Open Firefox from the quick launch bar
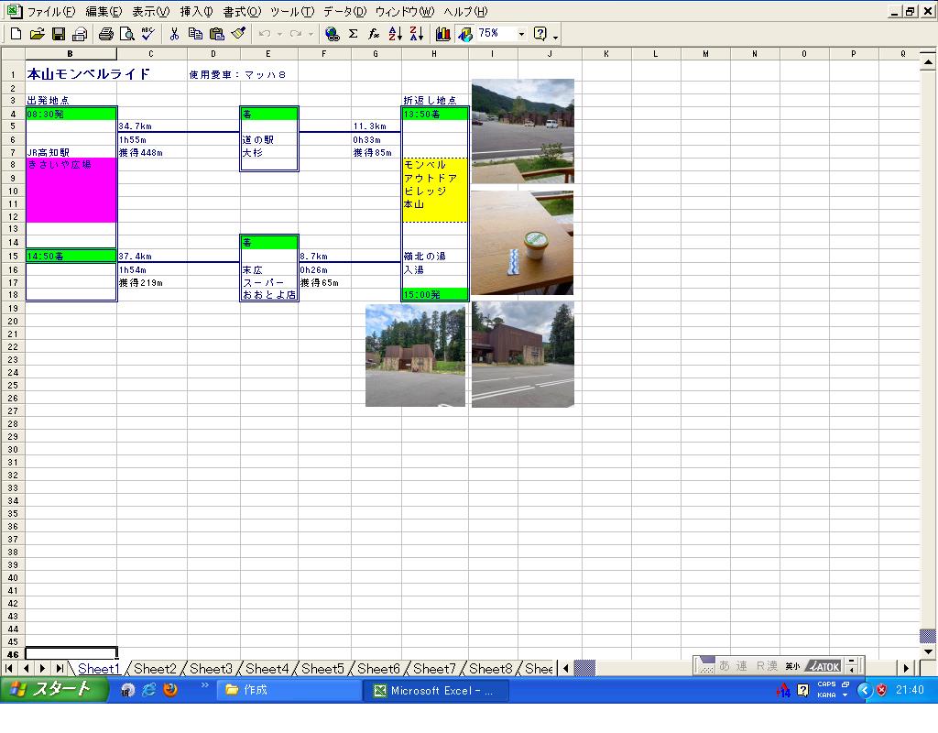 [x=170, y=690]
